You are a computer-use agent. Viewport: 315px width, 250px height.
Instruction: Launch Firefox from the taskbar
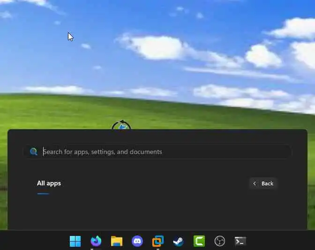click(x=96, y=241)
